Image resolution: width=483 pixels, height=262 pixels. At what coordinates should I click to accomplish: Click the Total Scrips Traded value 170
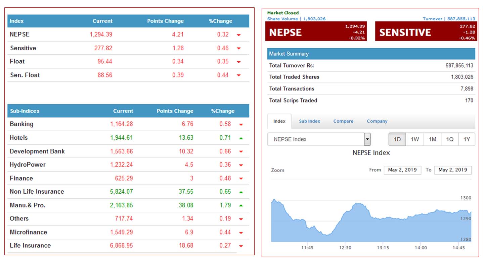469,101
